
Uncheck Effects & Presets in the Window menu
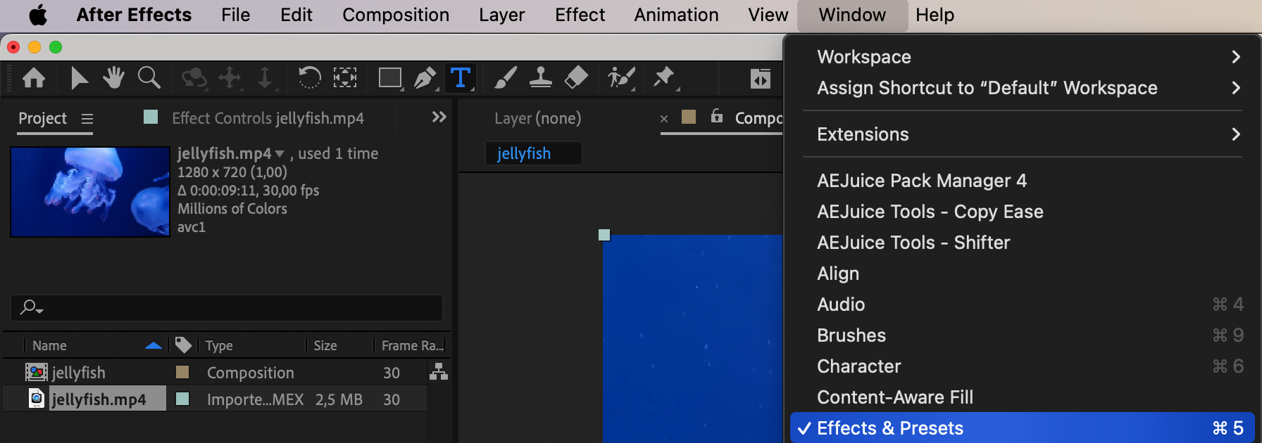tap(1023, 428)
